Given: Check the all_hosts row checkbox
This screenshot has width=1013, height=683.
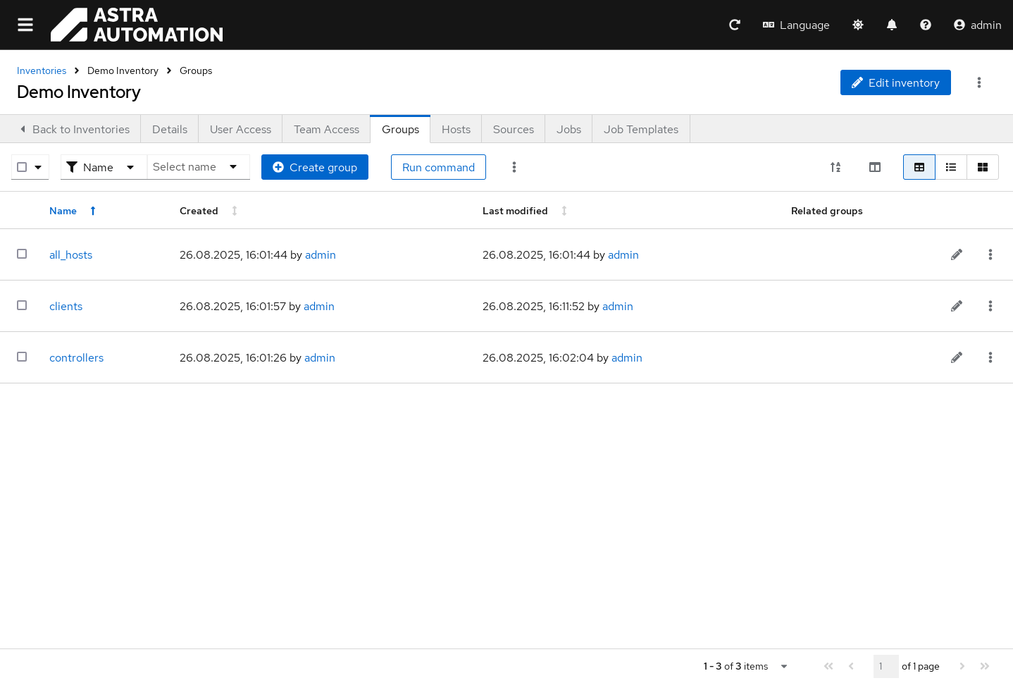Looking at the screenshot, I should (22, 254).
